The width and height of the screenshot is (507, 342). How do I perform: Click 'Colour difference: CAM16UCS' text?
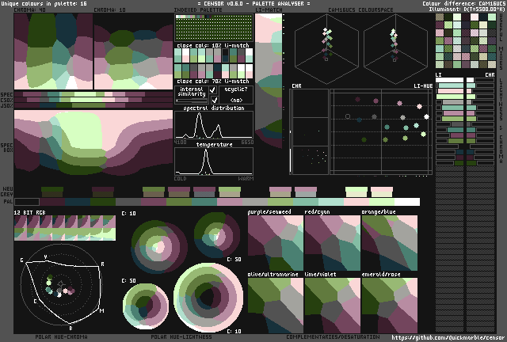(x=463, y=3)
